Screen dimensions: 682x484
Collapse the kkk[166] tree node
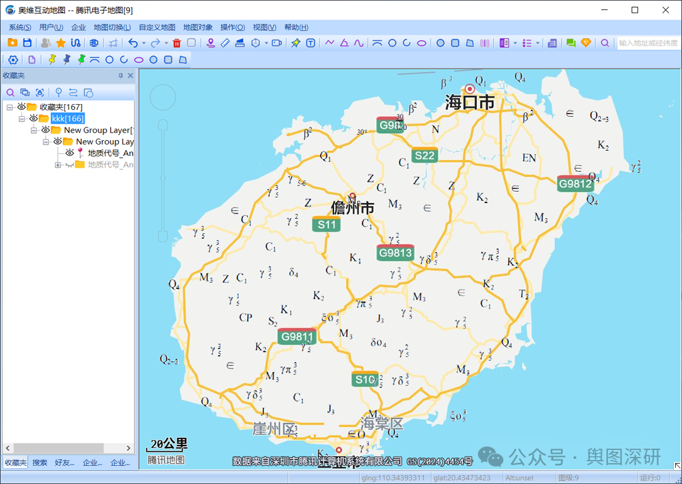tap(21, 119)
